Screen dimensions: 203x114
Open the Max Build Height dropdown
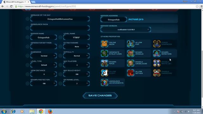(76, 74)
